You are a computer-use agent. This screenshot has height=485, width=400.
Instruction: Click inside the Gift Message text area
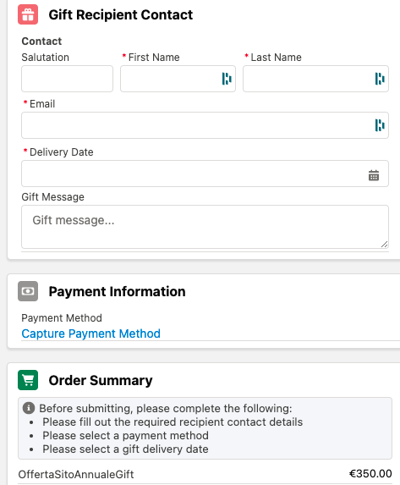click(x=205, y=227)
